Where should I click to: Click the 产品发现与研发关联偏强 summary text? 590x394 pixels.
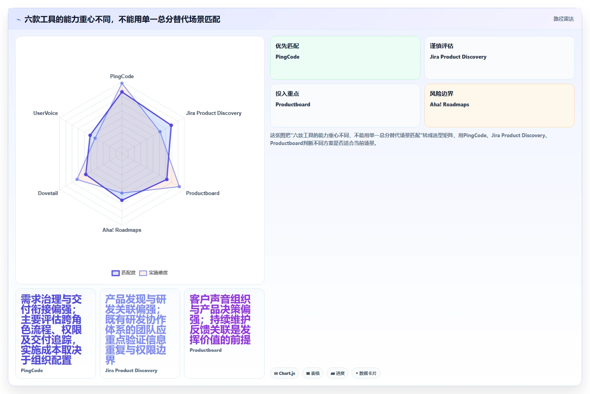tap(135, 330)
